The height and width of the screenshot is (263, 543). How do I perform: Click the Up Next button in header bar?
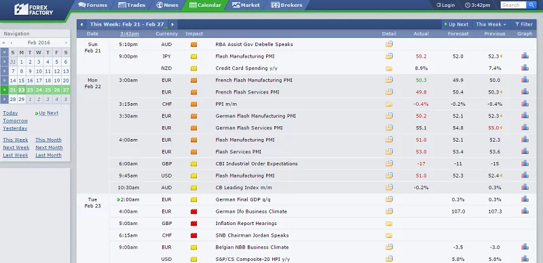456,24
